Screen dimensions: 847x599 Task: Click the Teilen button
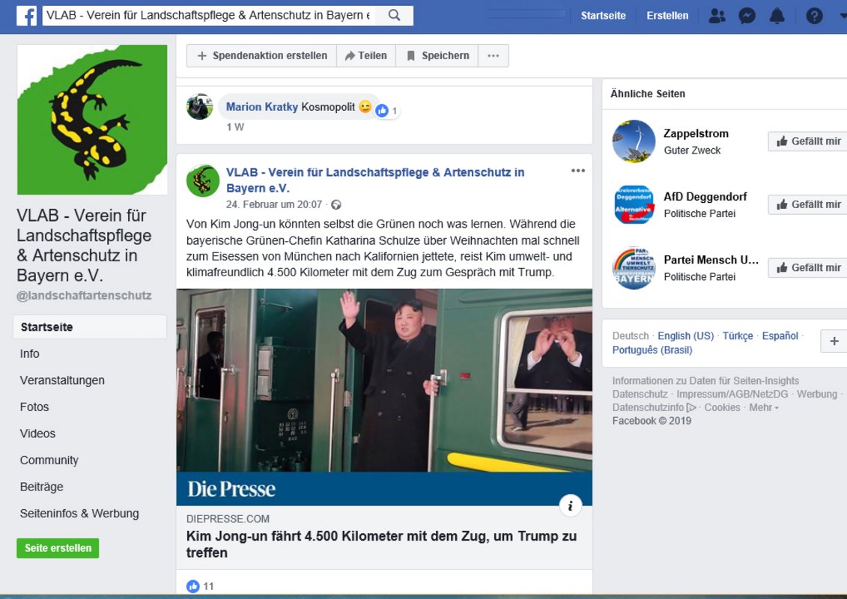point(366,55)
